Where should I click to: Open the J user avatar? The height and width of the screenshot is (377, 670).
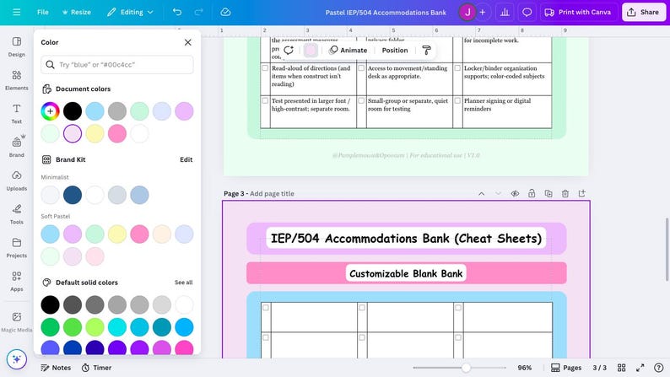pyautogui.click(x=467, y=13)
